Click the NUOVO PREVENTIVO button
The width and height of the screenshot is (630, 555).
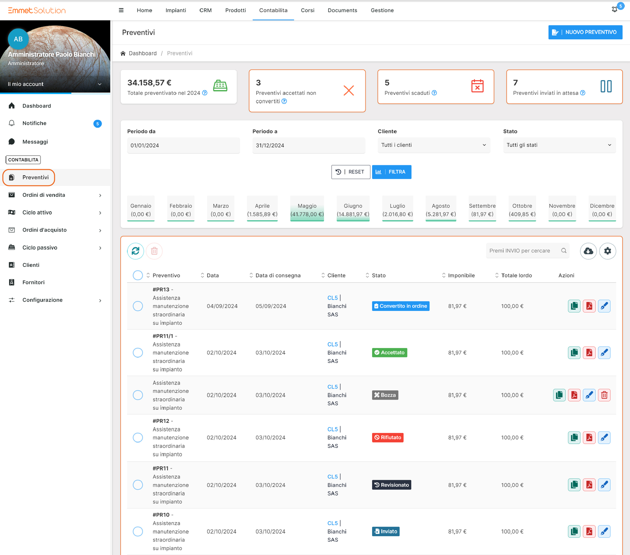585,32
